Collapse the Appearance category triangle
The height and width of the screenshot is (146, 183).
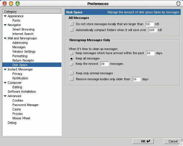pyautogui.click(x=5, y=16)
